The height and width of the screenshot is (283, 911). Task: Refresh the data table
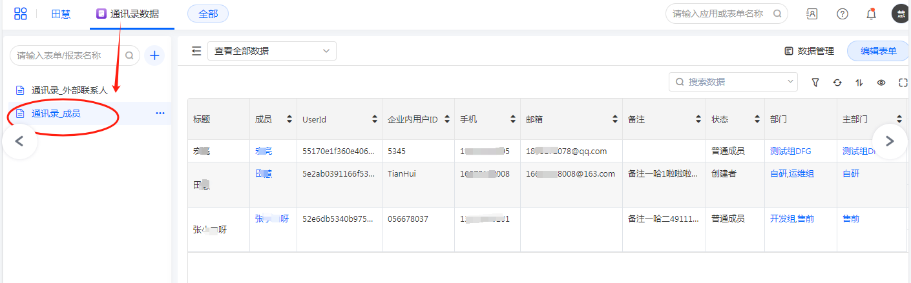[837, 83]
